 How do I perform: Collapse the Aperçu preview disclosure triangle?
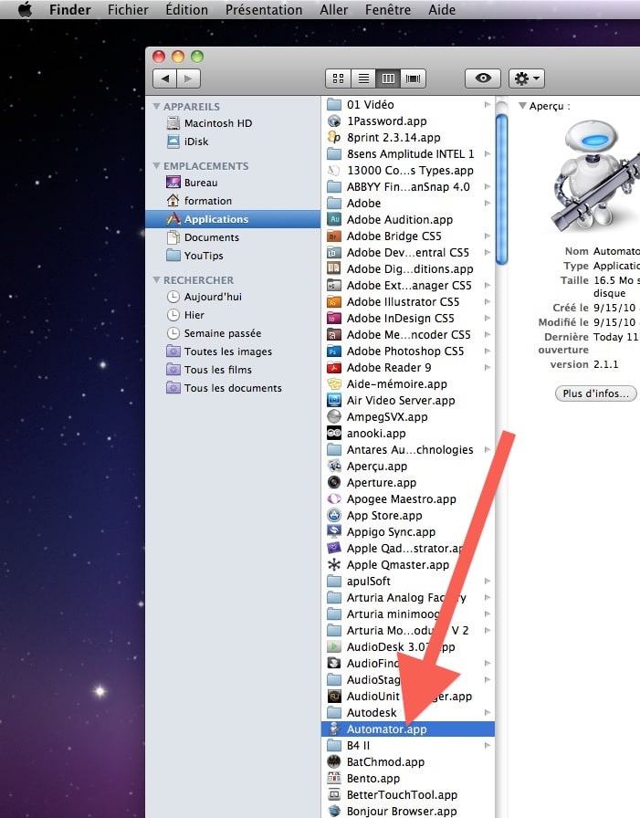[x=522, y=106]
